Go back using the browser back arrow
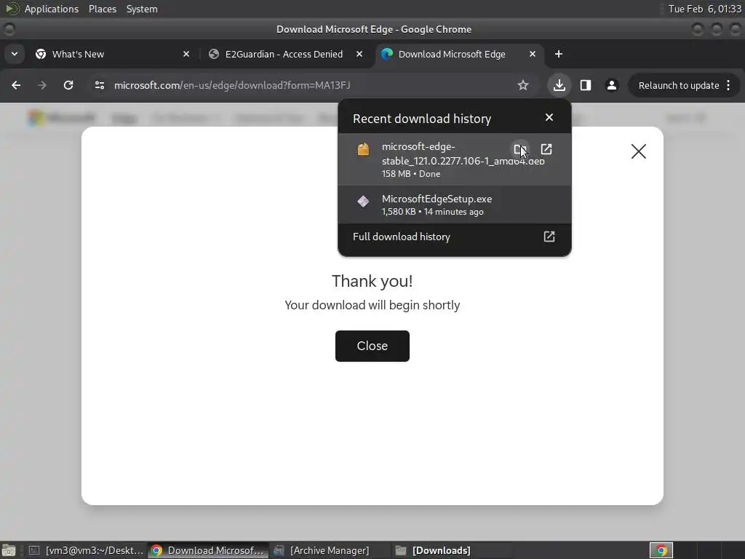The width and height of the screenshot is (745, 559). coord(16,85)
